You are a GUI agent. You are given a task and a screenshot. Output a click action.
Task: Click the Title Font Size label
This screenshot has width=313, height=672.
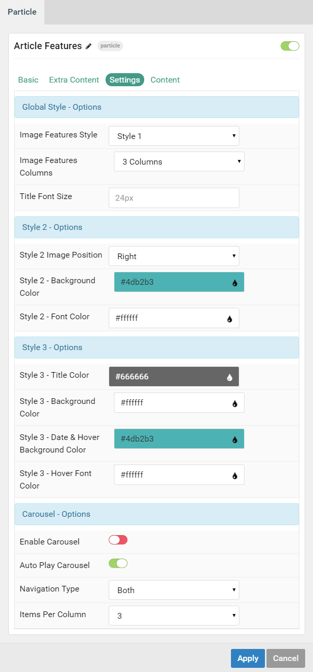(x=46, y=196)
